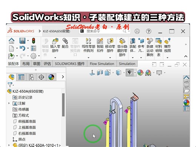Image resolution: width=196 pixels, height=147 pixels.
Task: Expand dropdown under 插入零部件
Action: pyautogui.click(x=55, y=57)
